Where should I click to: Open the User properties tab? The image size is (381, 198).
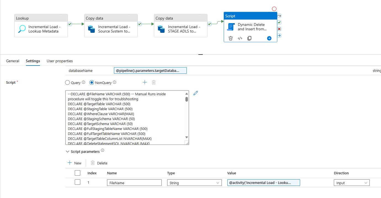tap(60, 61)
